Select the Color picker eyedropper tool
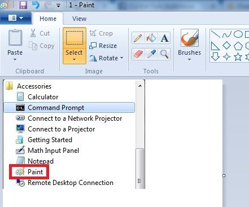The image size is (249, 207). coord(151,54)
